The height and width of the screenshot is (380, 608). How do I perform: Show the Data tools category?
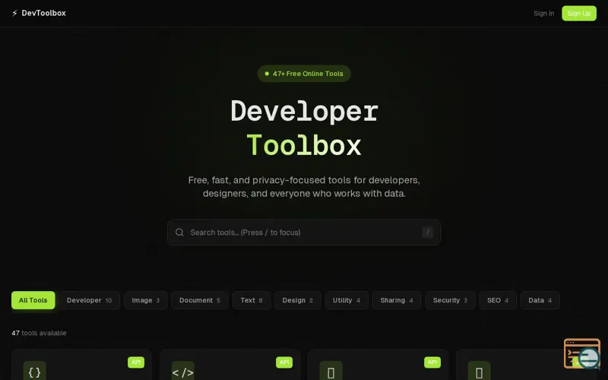coord(540,300)
